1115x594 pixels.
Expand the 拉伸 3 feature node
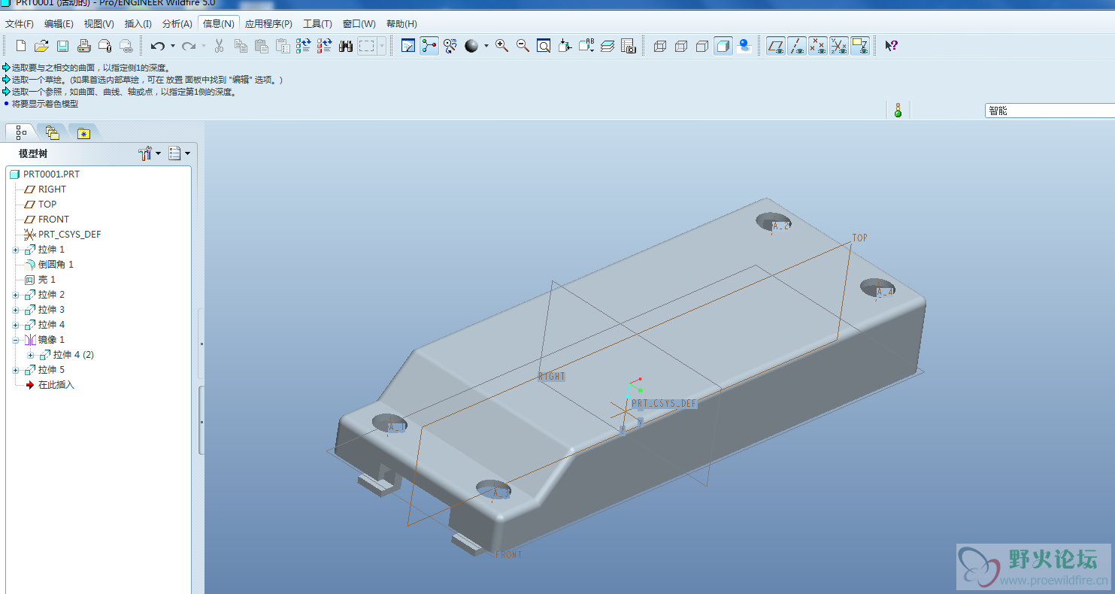click(16, 310)
